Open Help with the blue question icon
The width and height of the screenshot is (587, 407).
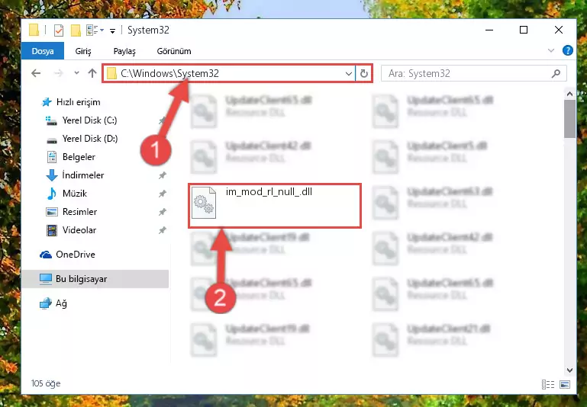tap(567, 50)
